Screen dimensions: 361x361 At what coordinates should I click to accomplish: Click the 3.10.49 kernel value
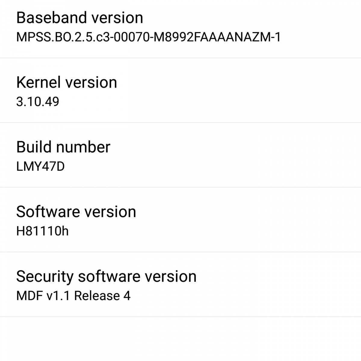coord(38,102)
